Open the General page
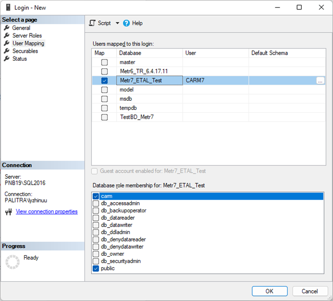Viewport: 333px width, 301px height. pyautogui.click(x=21, y=28)
